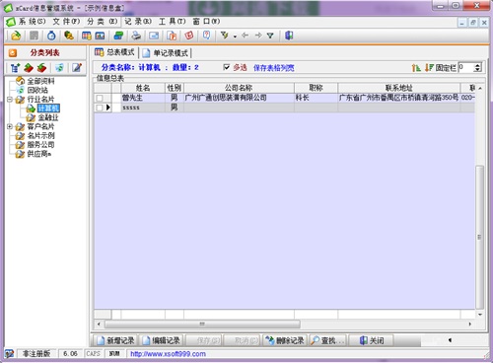The width and height of the screenshot is (493, 363).
Task: Decrease the 固定栏 spinner value
Action: point(477,70)
